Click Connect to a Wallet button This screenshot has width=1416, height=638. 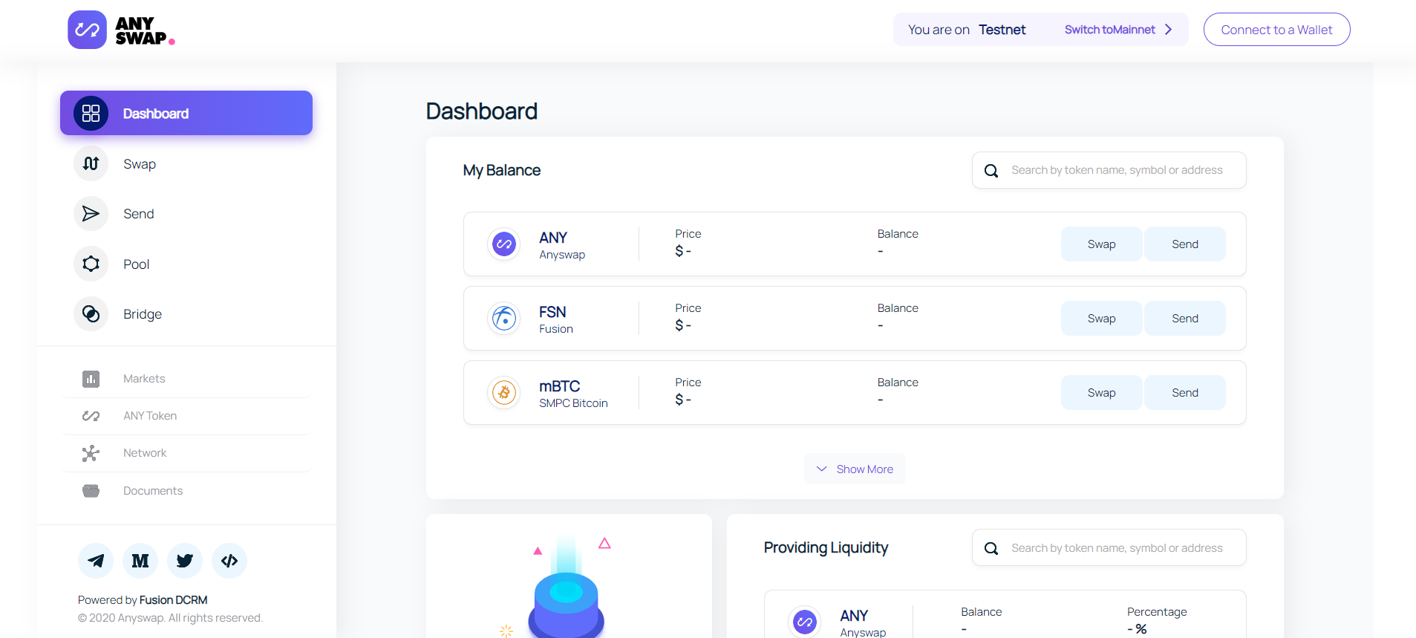click(1276, 30)
